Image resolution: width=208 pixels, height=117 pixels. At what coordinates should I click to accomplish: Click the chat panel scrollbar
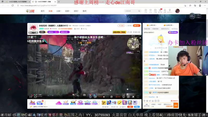[x=178, y=97]
